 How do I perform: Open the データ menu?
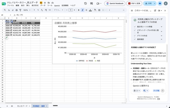[x=43, y=5]
